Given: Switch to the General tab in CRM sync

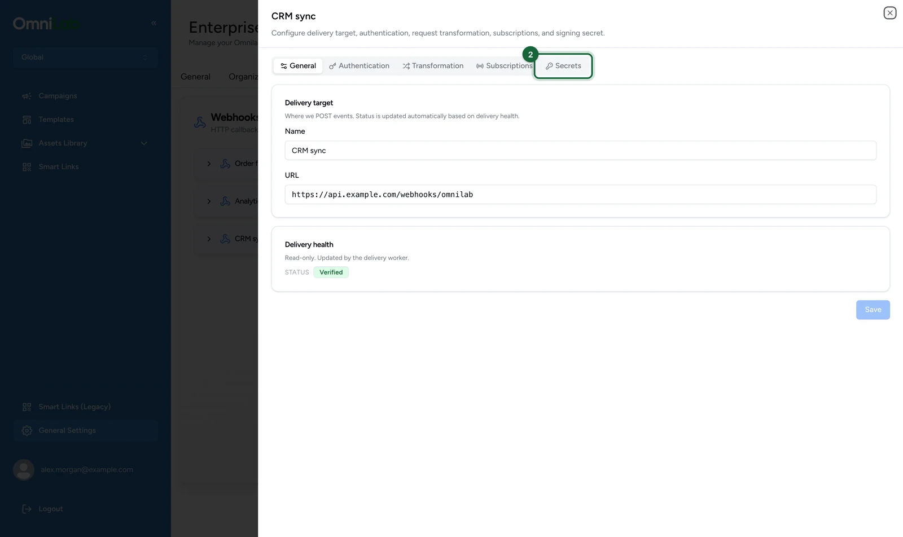Looking at the screenshot, I should pyautogui.click(x=298, y=66).
